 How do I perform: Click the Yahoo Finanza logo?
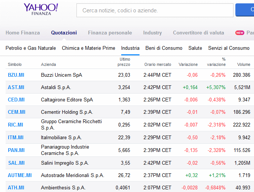[x=41, y=9]
